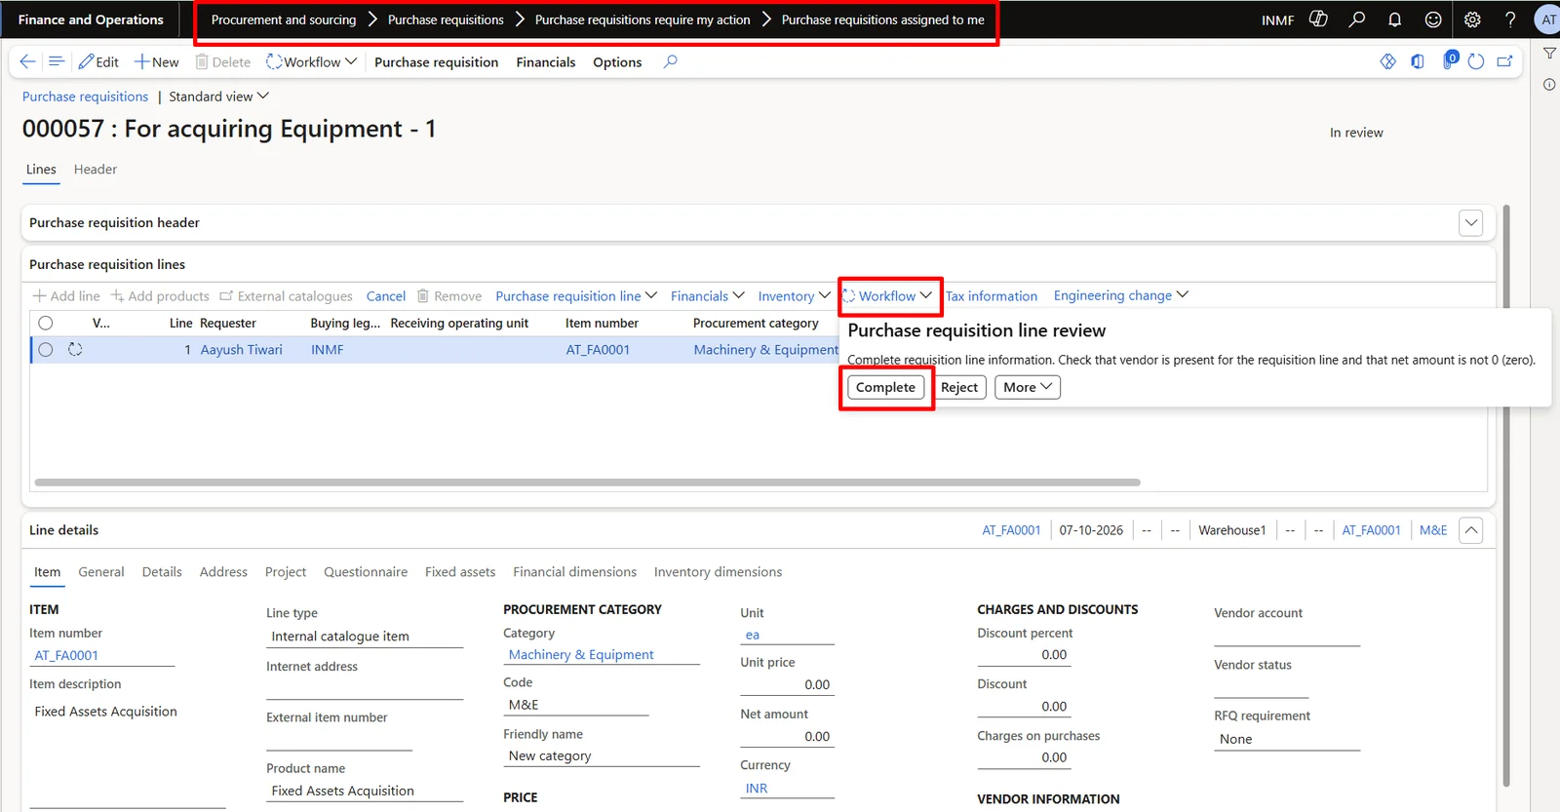
Task: Click the Edit button
Action: point(98,61)
